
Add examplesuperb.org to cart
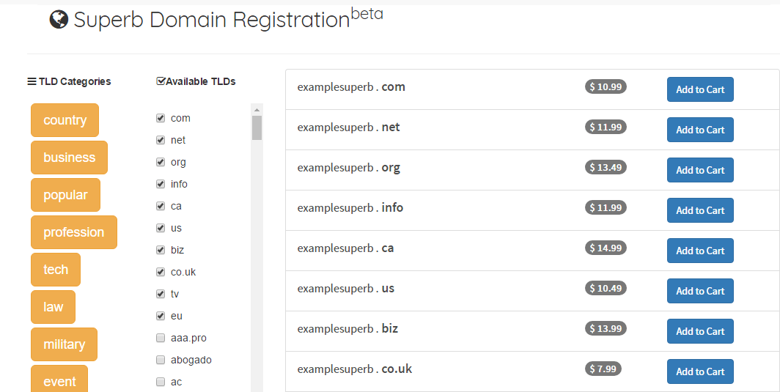(x=700, y=170)
